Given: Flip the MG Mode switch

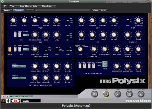Looking at the screenshot, I should (x=68, y=35).
